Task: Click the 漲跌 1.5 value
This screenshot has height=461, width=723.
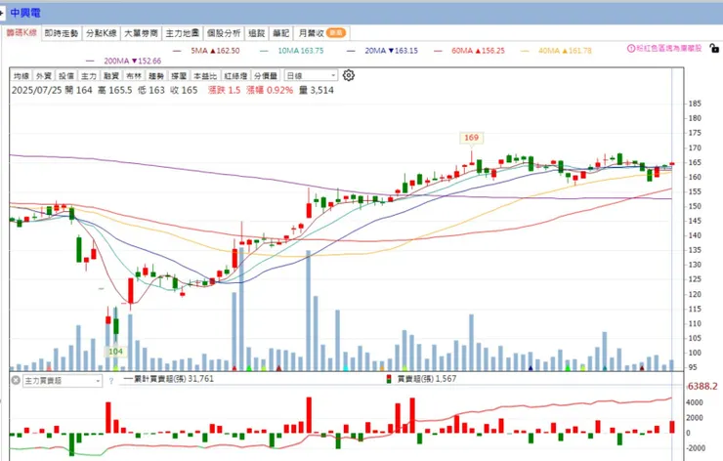Action: pos(224,91)
